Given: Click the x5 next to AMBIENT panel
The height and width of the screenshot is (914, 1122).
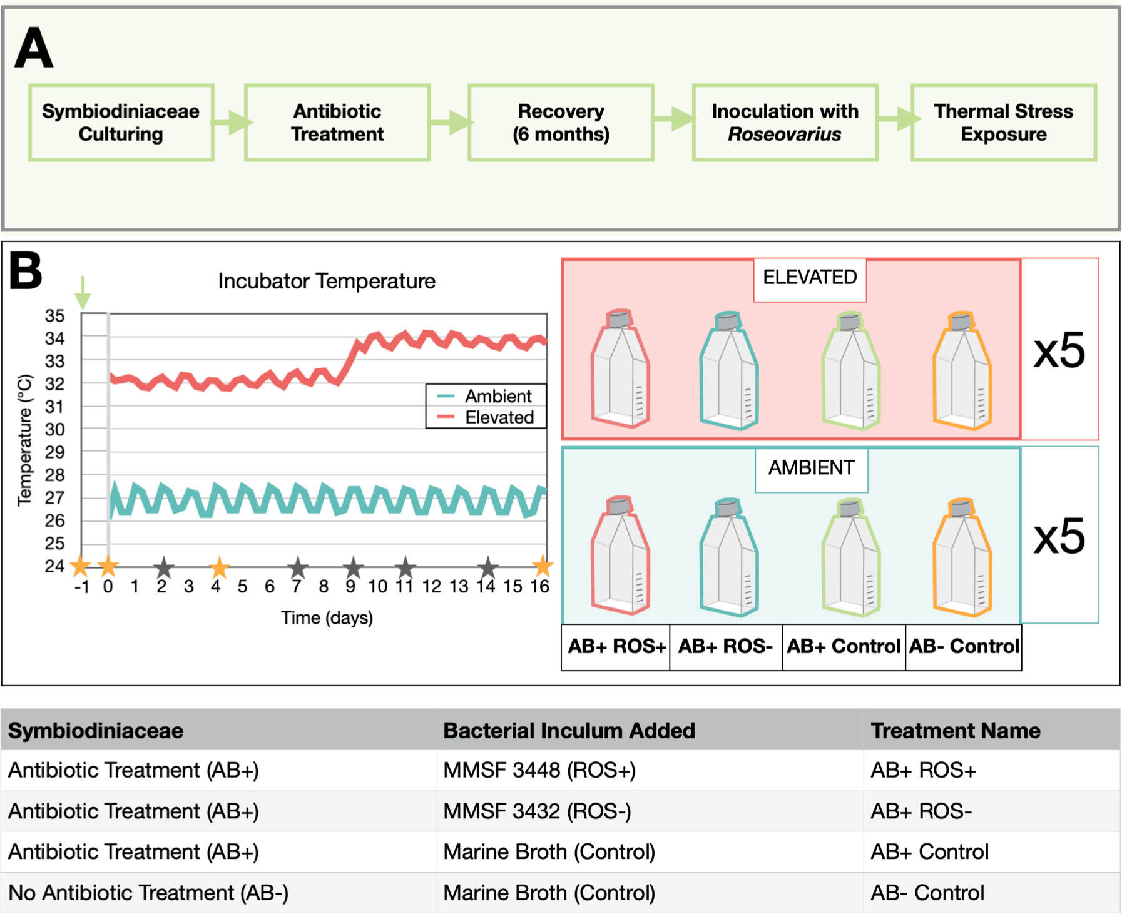Looking at the screenshot, I should [x=1059, y=536].
